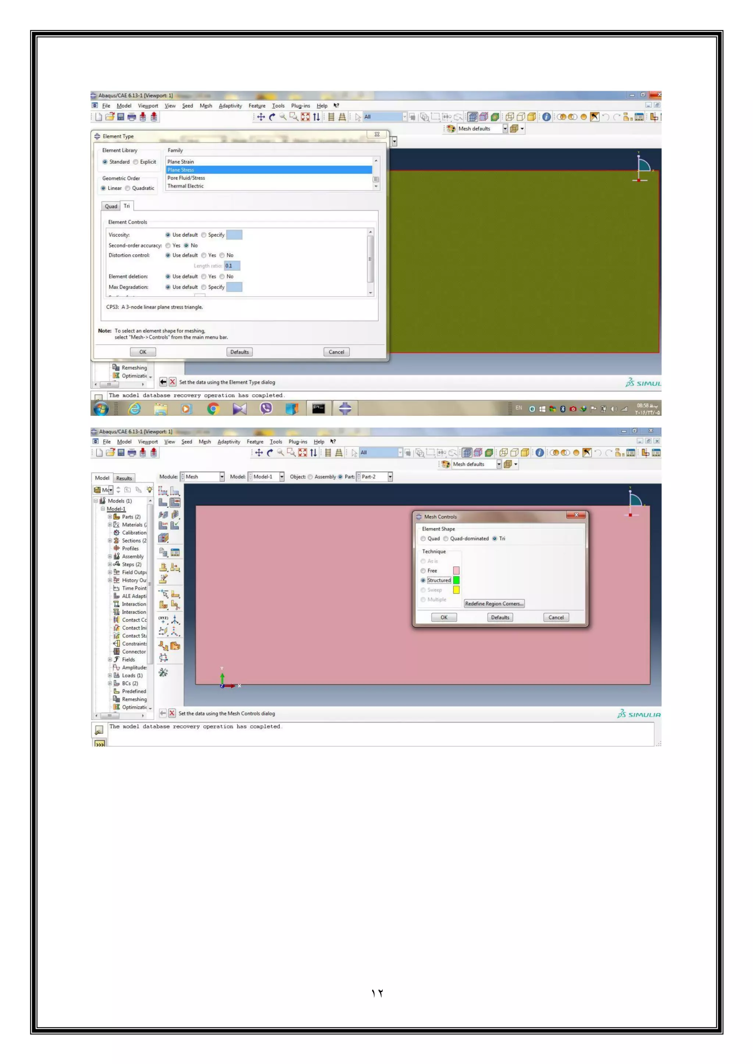The height and width of the screenshot is (1064, 753).
Task: Select the Quadratic geometric order option
Action: tap(128, 188)
